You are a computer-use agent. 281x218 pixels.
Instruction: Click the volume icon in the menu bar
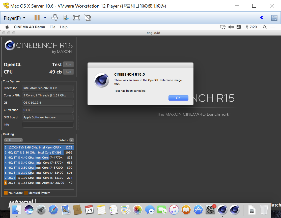click(231, 27)
